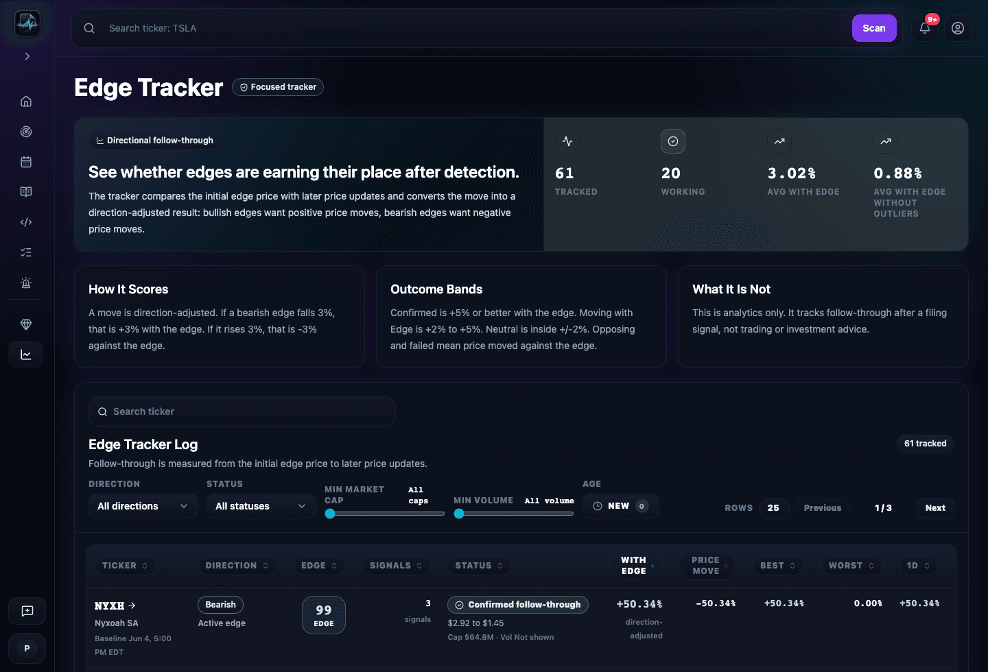The image size is (988, 672).
Task: Open the alarm siren sidebar icon
Action: pyautogui.click(x=26, y=283)
